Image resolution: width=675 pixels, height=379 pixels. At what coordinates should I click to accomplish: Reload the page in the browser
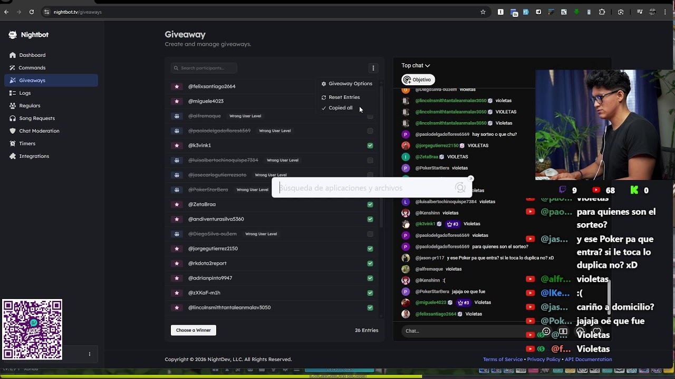click(x=32, y=12)
